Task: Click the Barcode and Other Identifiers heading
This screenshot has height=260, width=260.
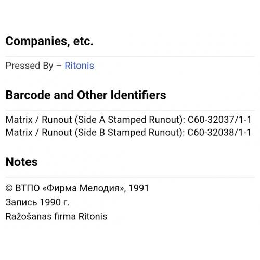Action: point(86,95)
